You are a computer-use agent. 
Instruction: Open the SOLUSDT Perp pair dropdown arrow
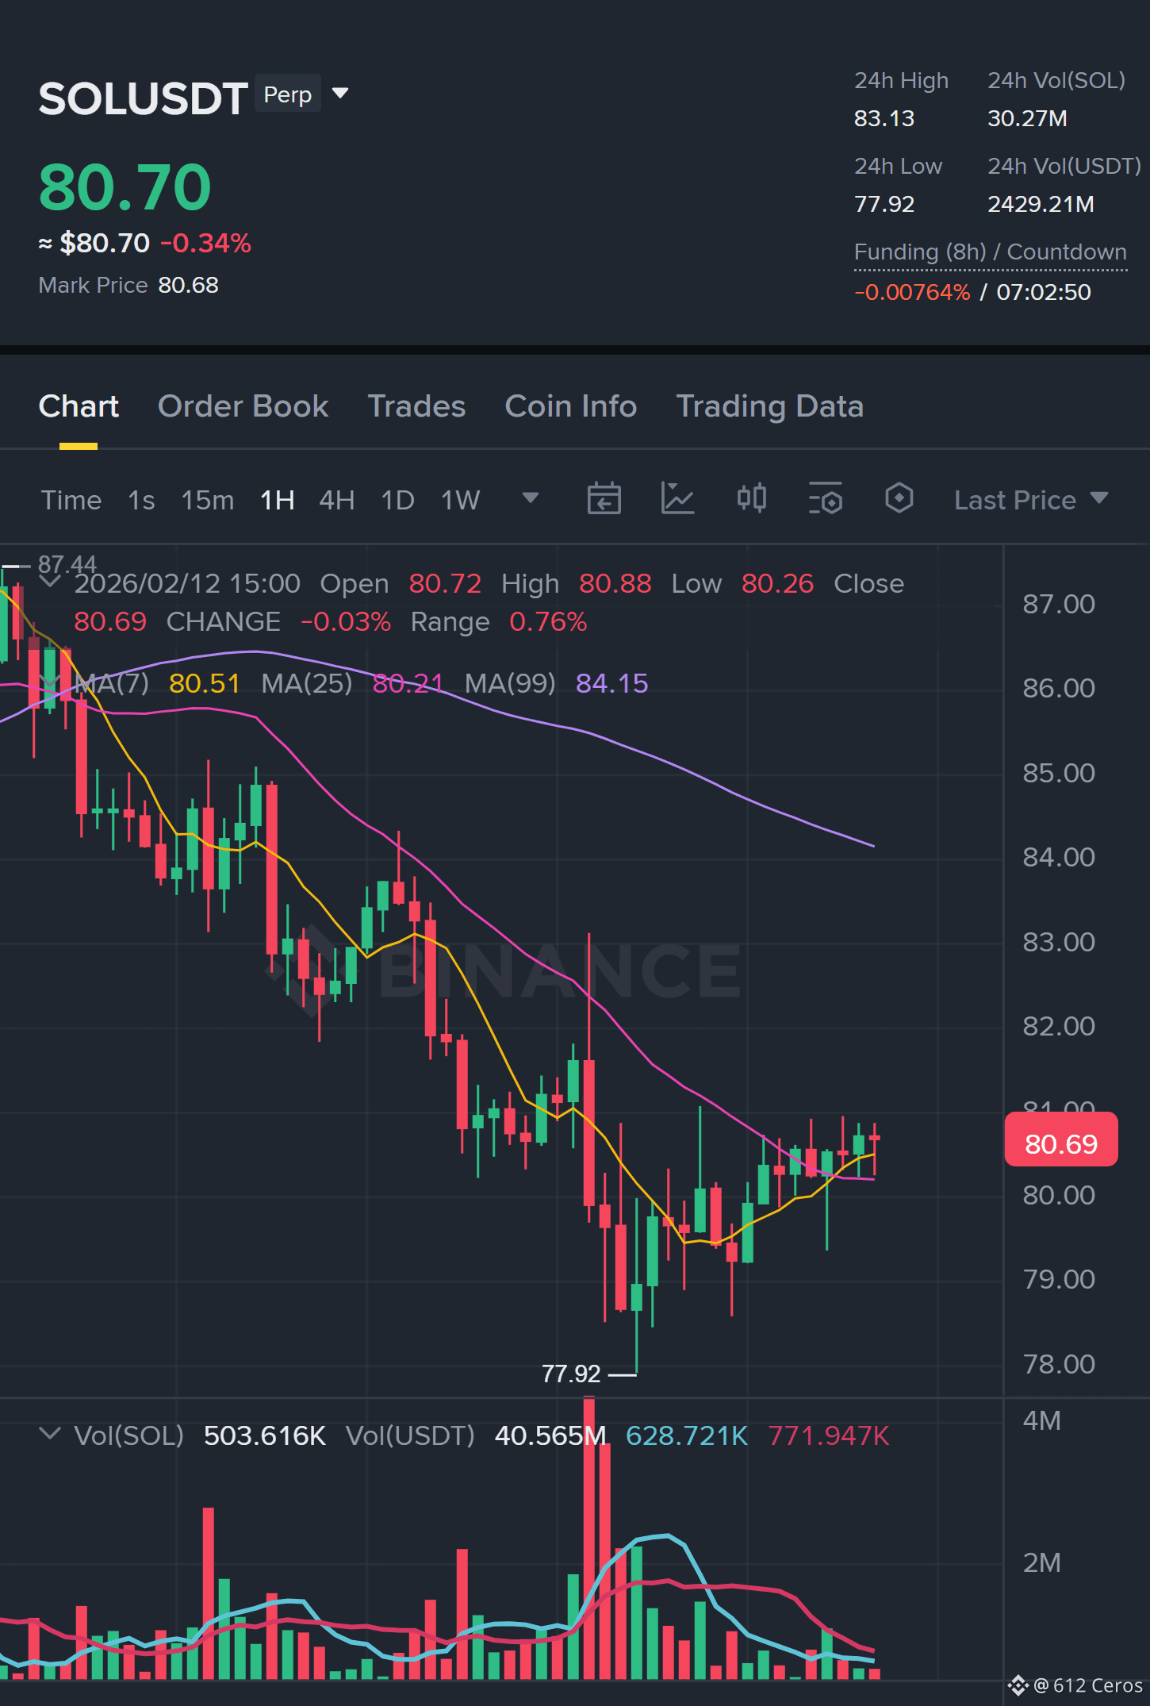coord(340,94)
